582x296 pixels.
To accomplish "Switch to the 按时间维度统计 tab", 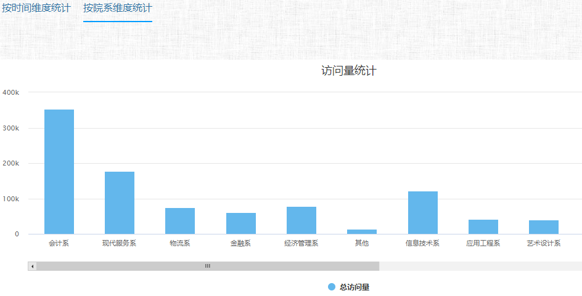I will pyautogui.click(x=36, y=9).
